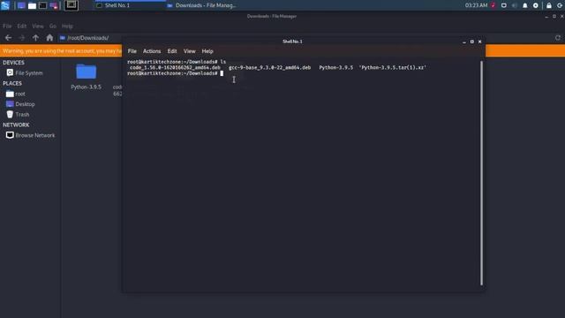Click NETWORK heading in sidebar
565x318 pixels.
point(16,125)
